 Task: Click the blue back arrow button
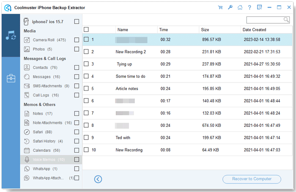click(x=98, y=179)
